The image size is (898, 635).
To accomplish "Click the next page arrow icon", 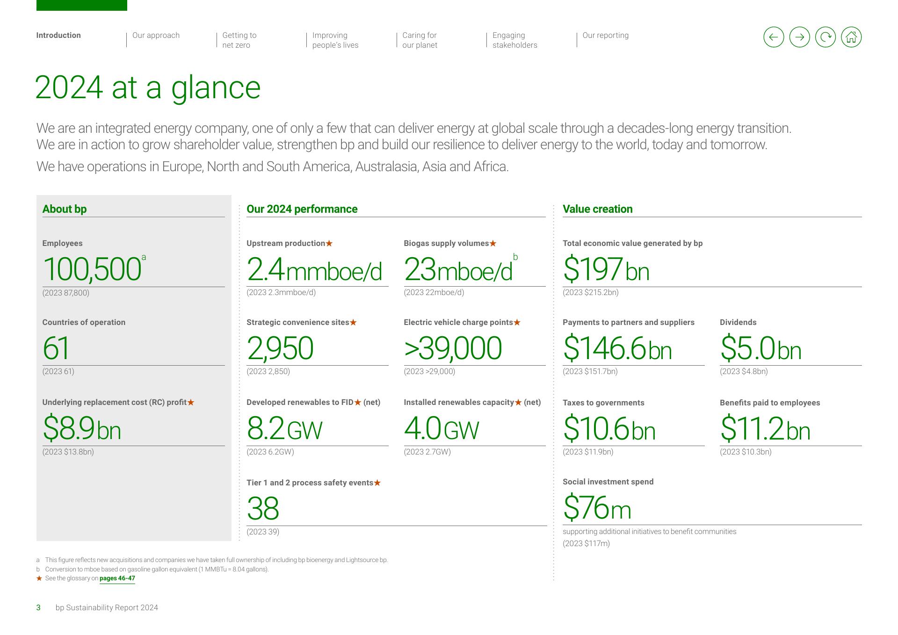I will click(799, 37).
